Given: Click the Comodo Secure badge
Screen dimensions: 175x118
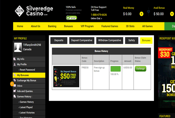Looking at the screenshot, I should [71, 18].
